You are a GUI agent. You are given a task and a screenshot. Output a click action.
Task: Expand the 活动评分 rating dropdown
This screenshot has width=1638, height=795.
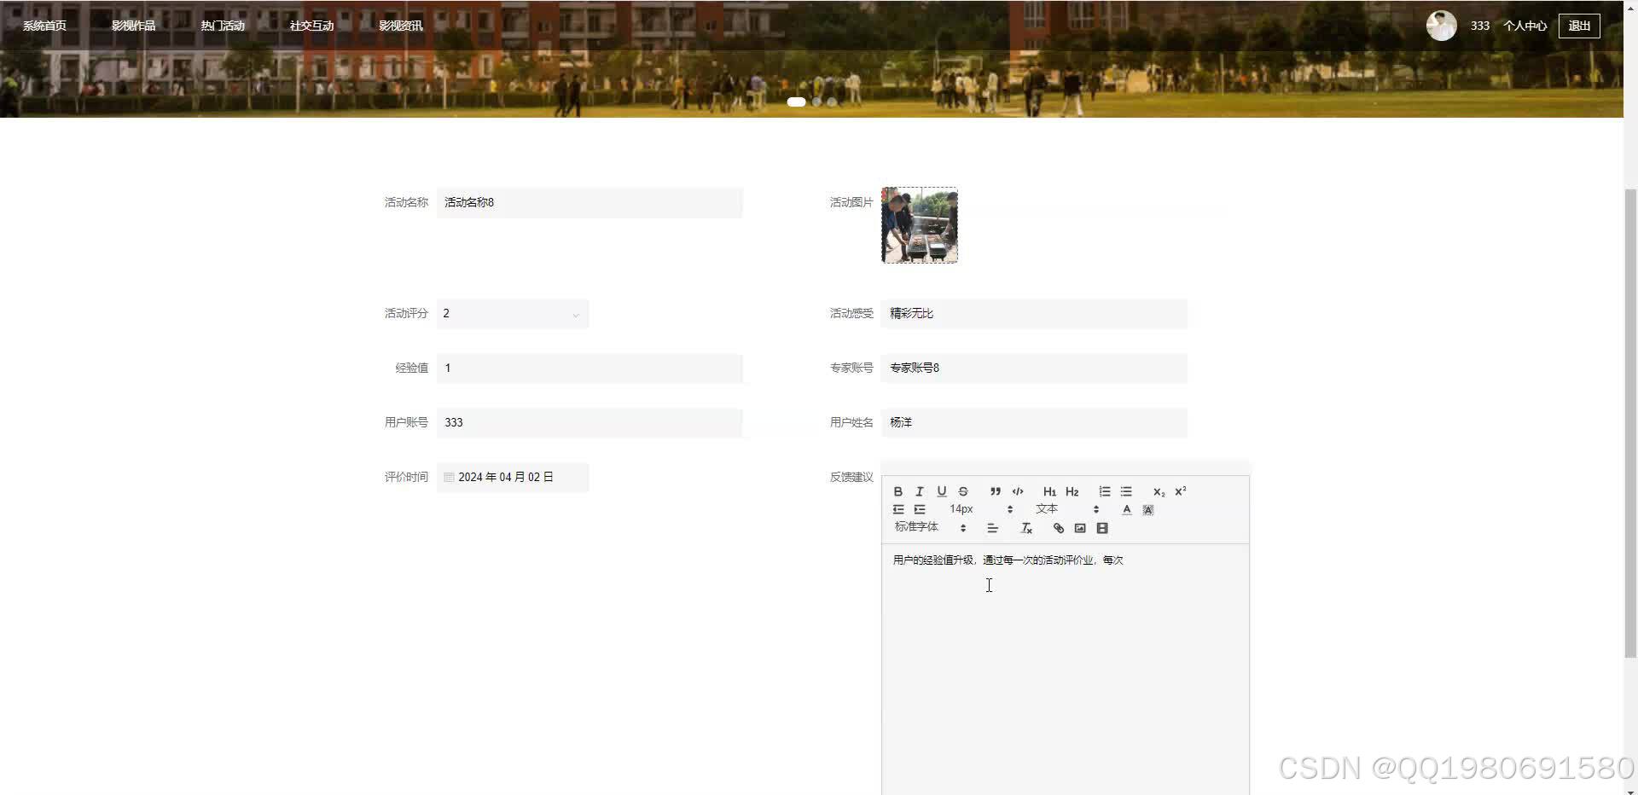coord(513,314)
